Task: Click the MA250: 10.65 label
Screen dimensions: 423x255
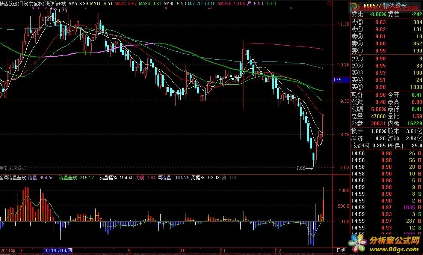Action: click(231, 3)
